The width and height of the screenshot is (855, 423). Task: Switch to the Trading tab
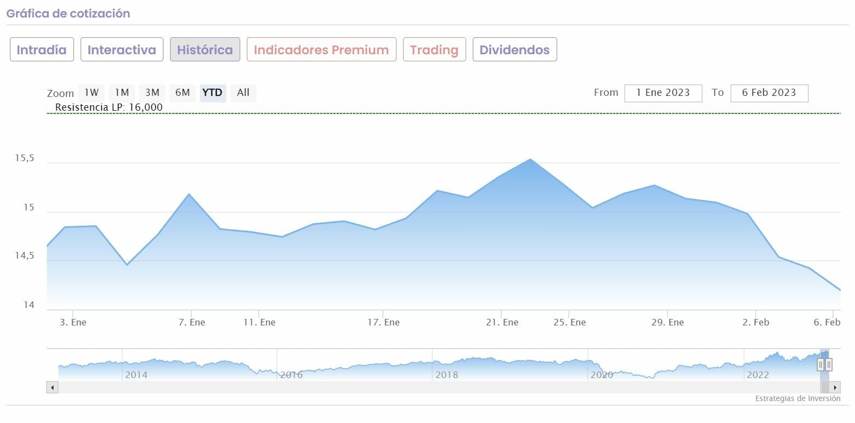434,50
